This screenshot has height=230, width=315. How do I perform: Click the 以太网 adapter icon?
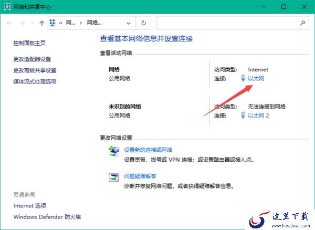click(x=243, y=78)
